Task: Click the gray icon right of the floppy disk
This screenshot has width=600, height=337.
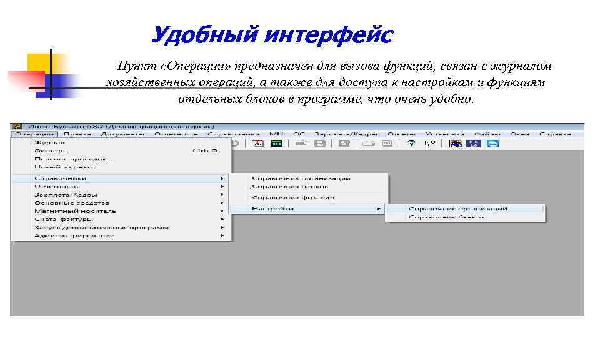Action: pos(344,144)
